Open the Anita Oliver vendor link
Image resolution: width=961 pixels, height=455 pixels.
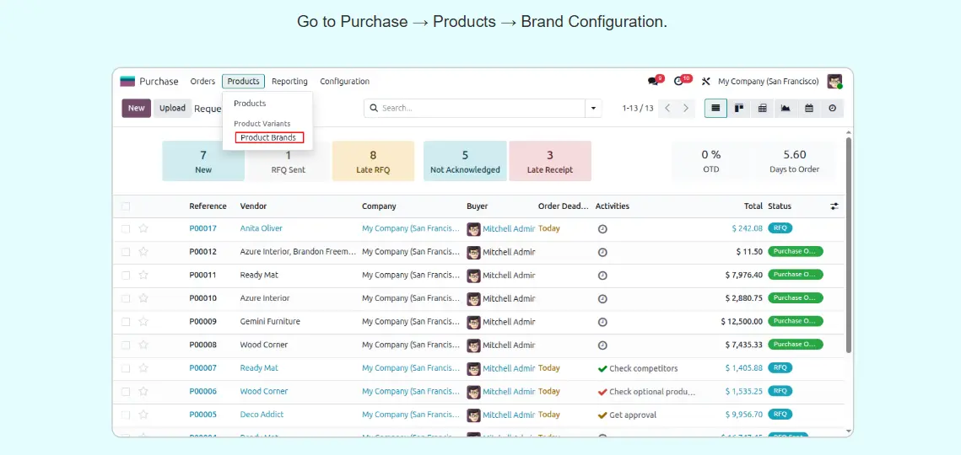[261, 228]
